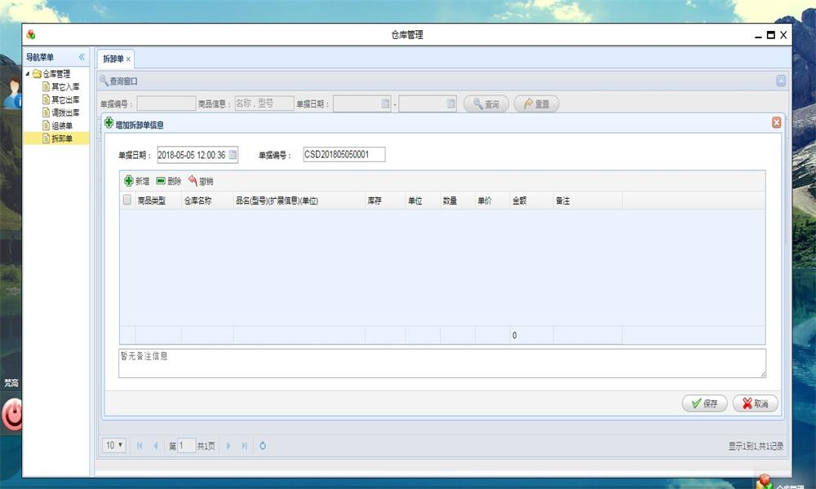Jump to last page arrow
Image resolution: width=816 pixels, height=489 pixels.
245,446
